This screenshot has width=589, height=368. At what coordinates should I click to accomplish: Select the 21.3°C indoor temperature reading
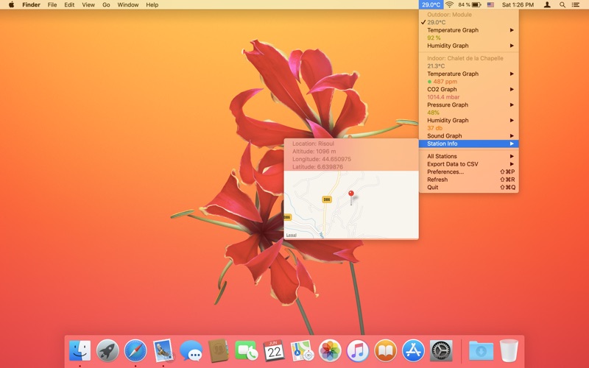436,66
